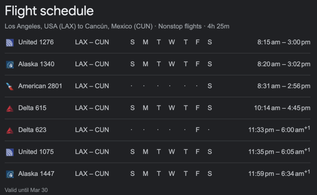This screenshot has width=317, height=195.
Task: Select the Delta 615 flight name
Action: coord(32,108)
